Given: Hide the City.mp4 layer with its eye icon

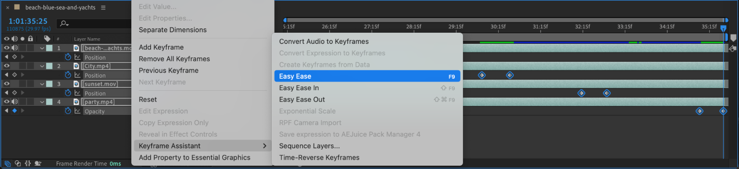Looking at the screenshot, I should [x=7, y=66].
